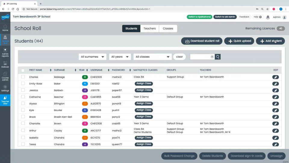Expand the All classes dropdown
289x163 pixels.
click(x=152, y=57)
